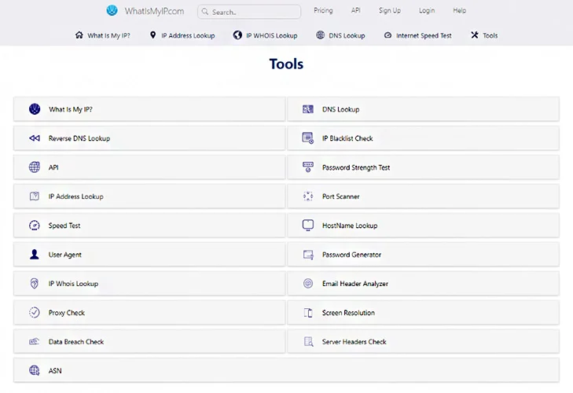Click the Screen Resolution text label

(x=348, y=313)
